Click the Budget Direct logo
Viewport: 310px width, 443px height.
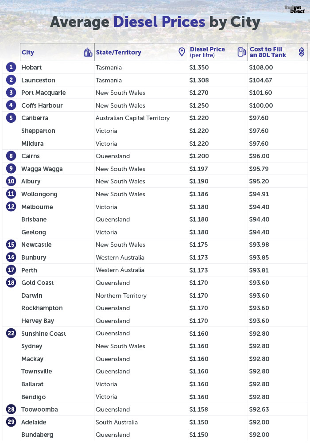click(294, 9)
